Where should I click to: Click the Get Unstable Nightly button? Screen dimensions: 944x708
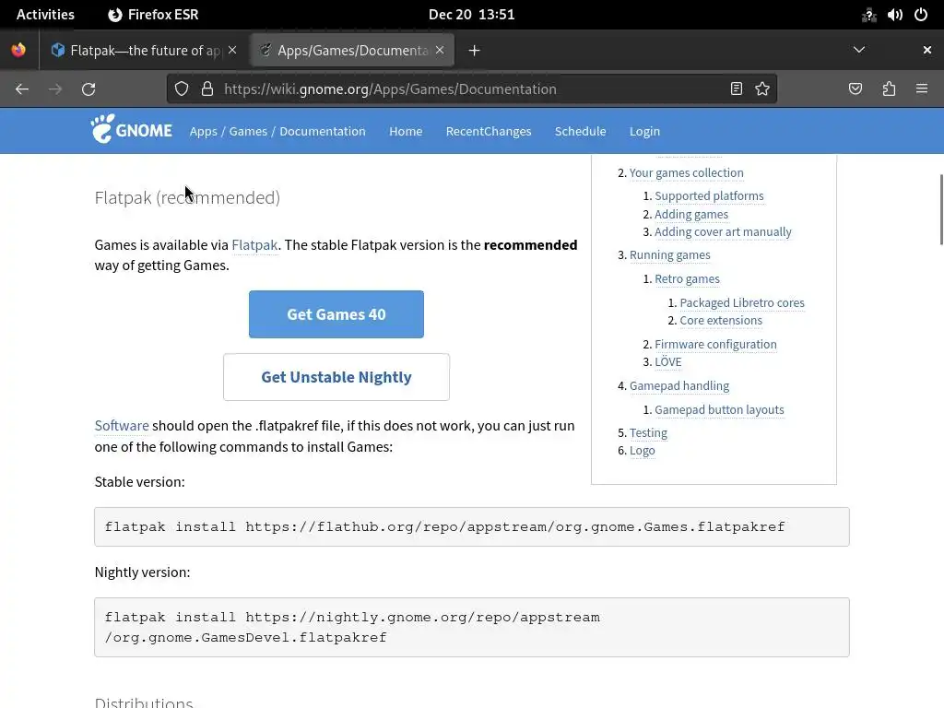[x=336, y=377]
